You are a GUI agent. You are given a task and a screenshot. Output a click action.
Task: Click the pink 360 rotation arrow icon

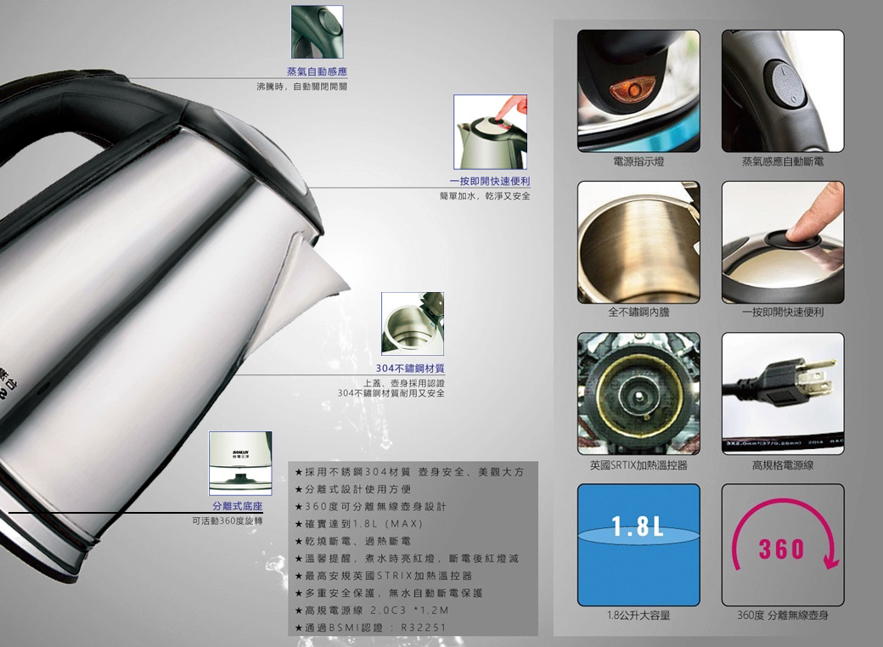pyautogui.click(x=783, y=544)
